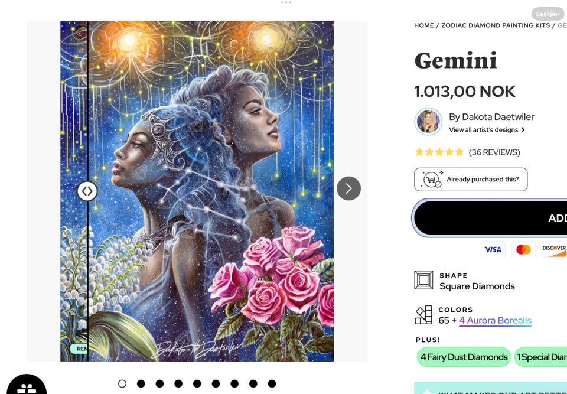Click the Discover payment icon
This screenshot has height=394, width=567.
pyautogui.click(x=554, y=249)
